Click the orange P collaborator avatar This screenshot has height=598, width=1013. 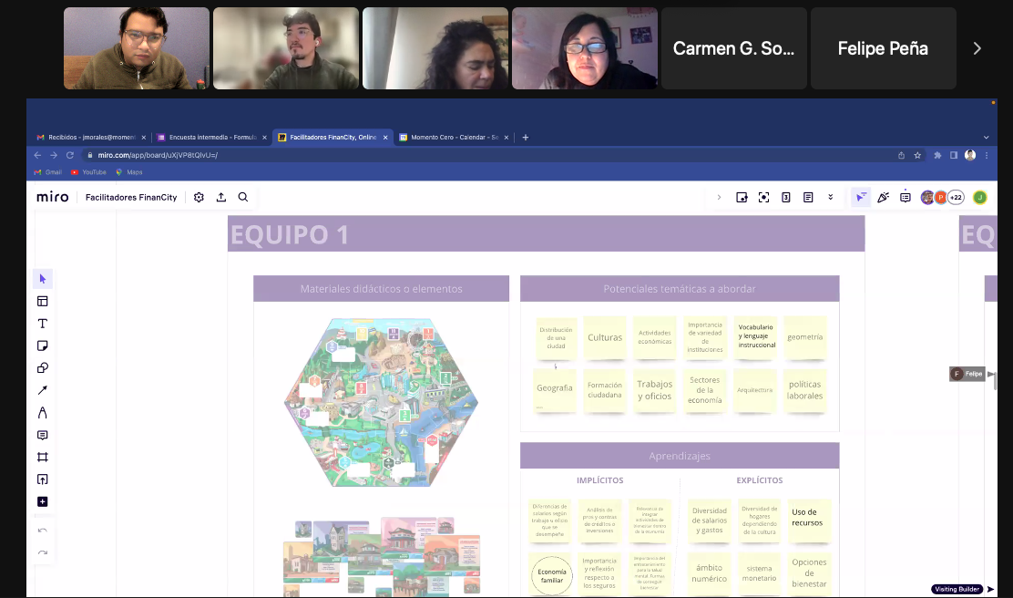coord(941,197)
